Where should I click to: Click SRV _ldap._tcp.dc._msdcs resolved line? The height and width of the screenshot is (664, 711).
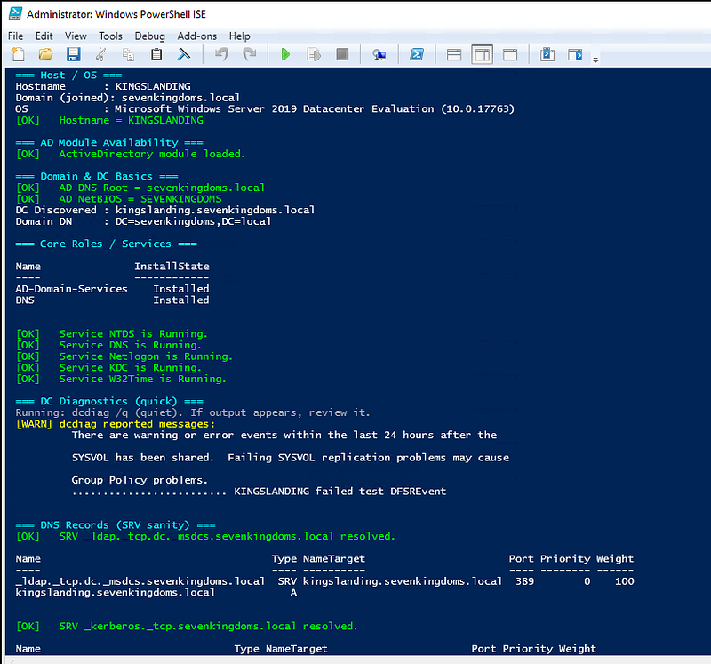tap(205, 537)
